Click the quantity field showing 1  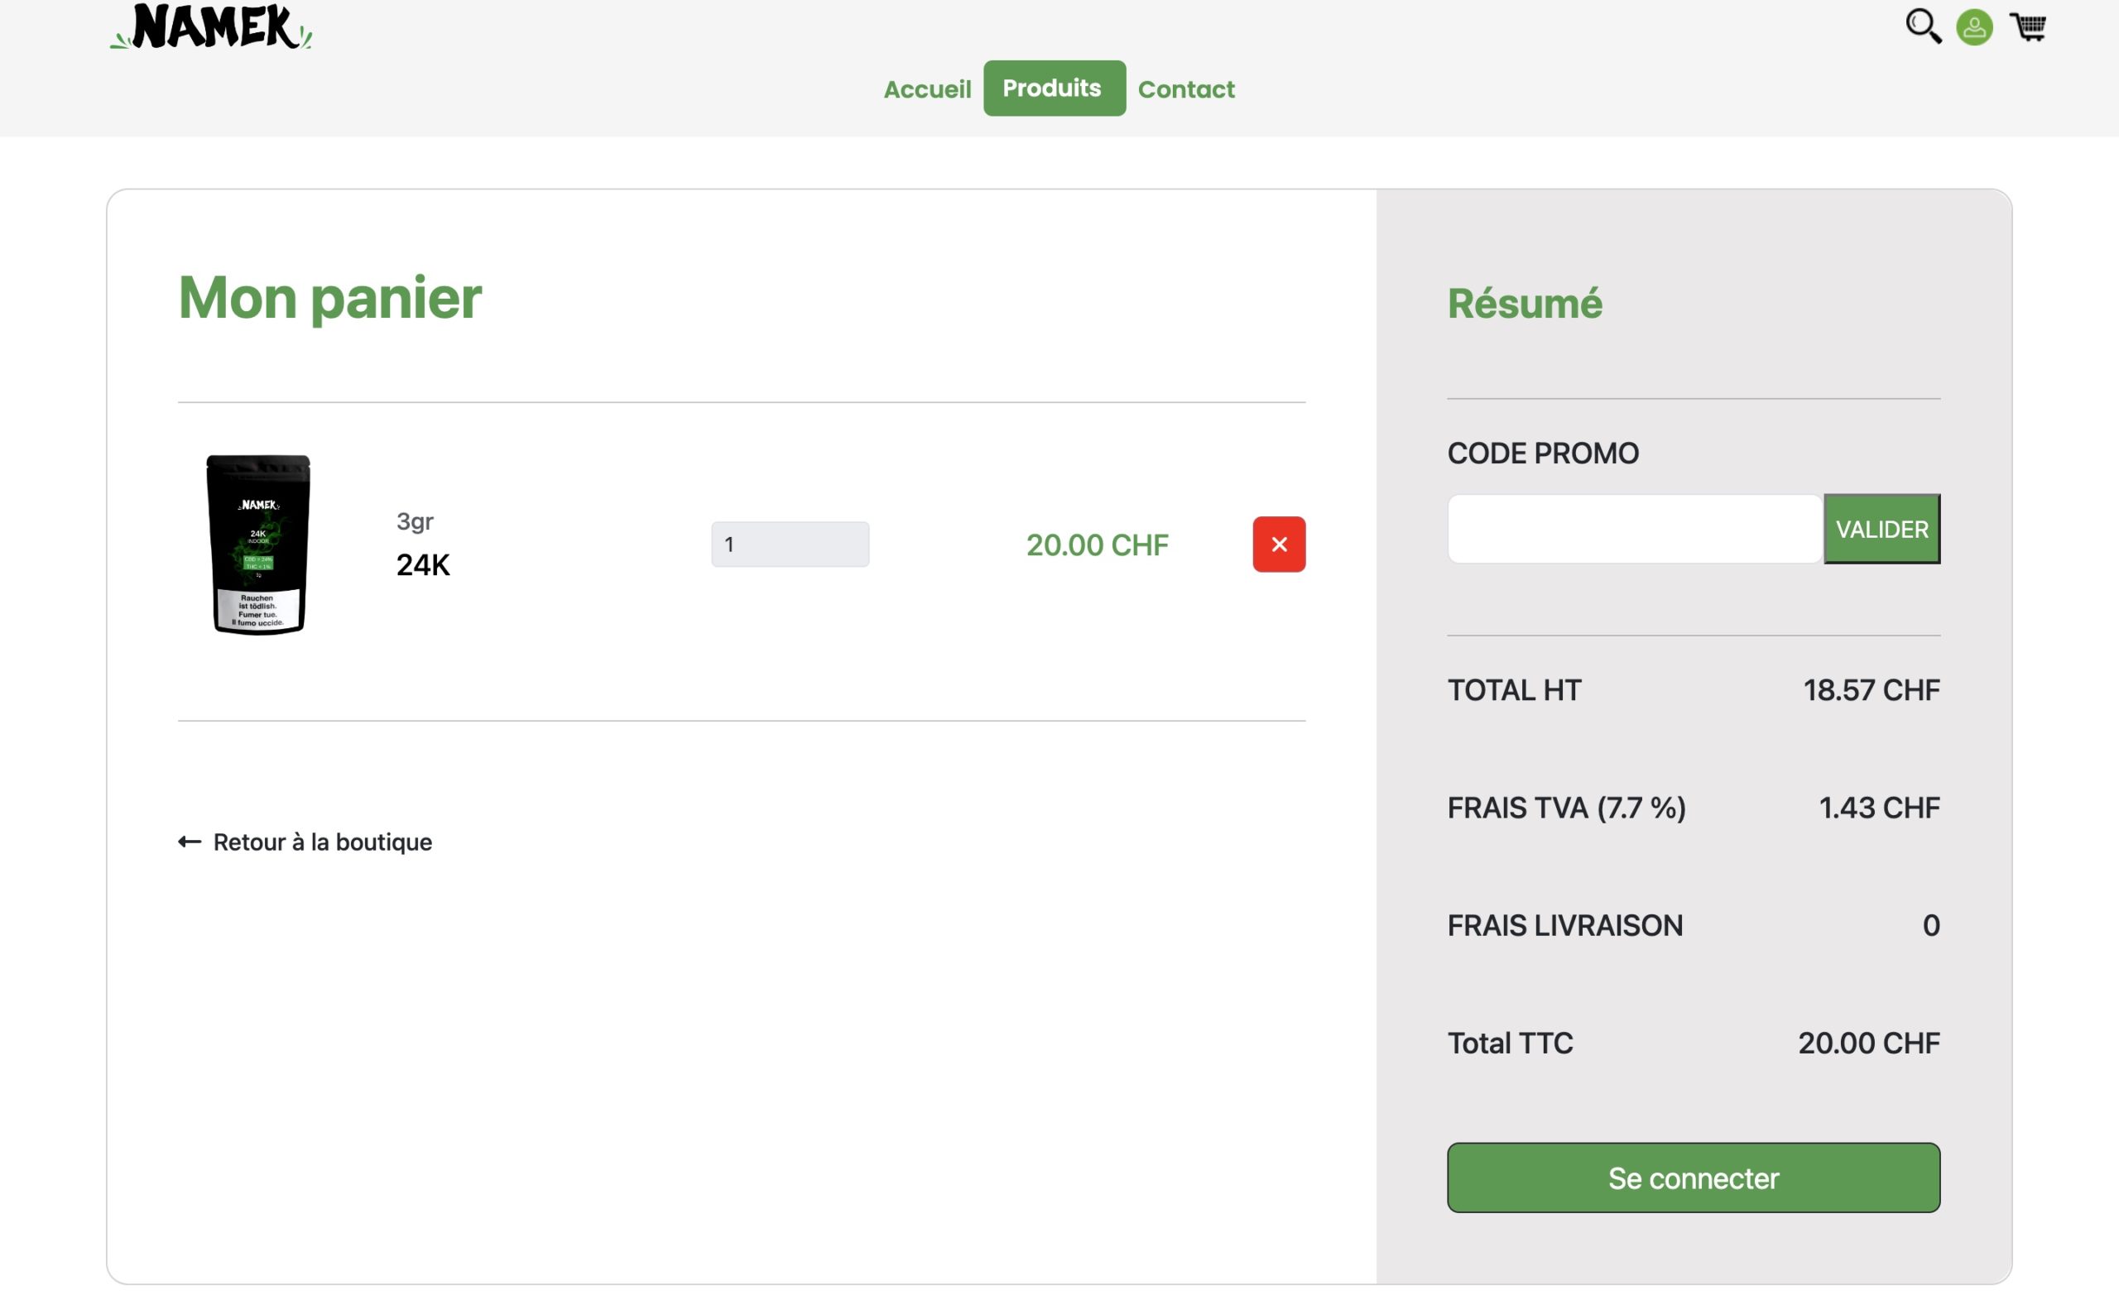click(x=790, y=545)
